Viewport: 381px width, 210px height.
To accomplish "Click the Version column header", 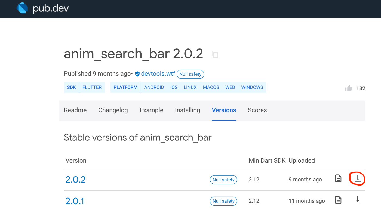I will pyautogui.click(x=76, y=160).
